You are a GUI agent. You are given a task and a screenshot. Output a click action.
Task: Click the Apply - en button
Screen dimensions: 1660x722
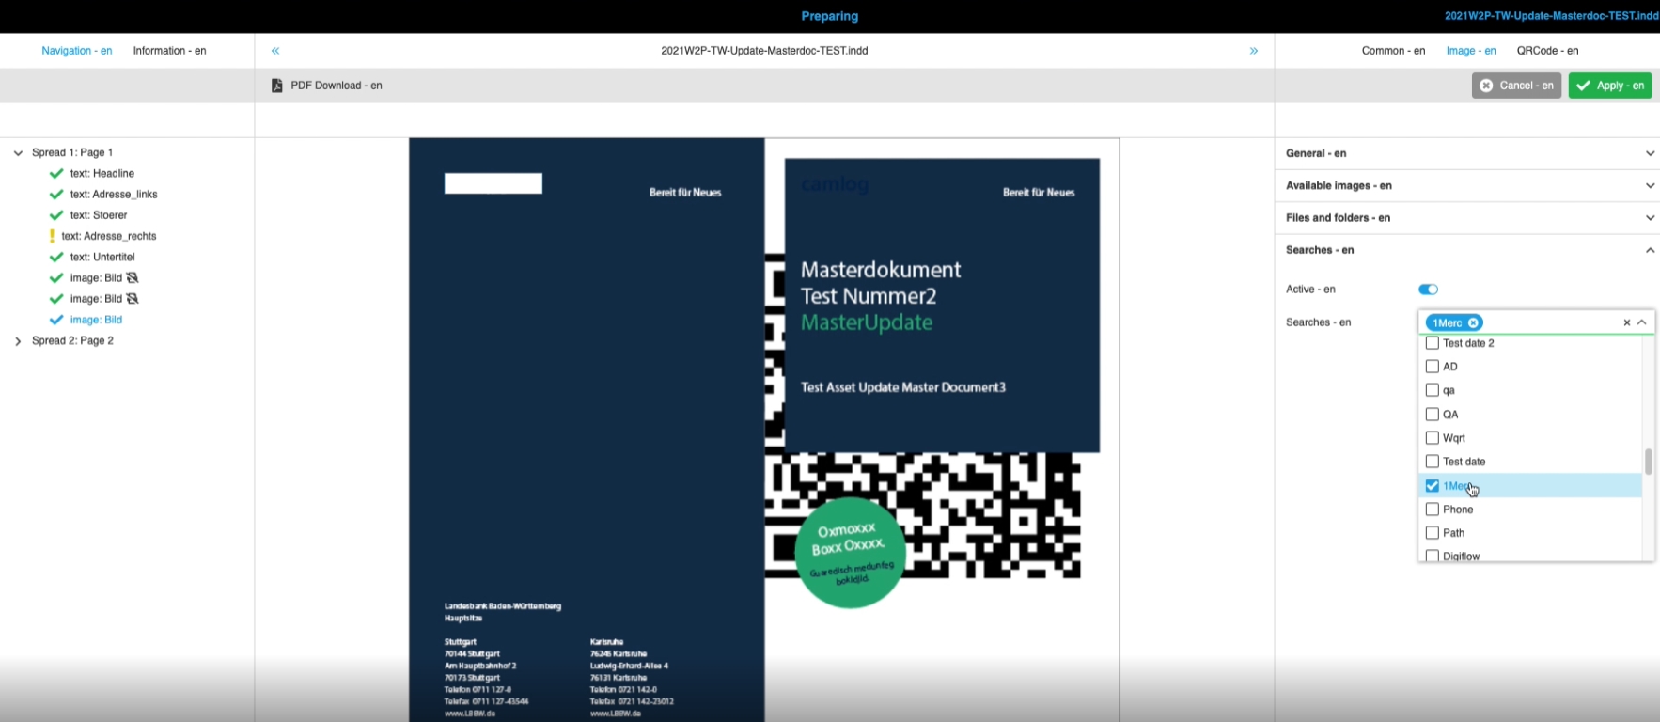(1610, 86)
